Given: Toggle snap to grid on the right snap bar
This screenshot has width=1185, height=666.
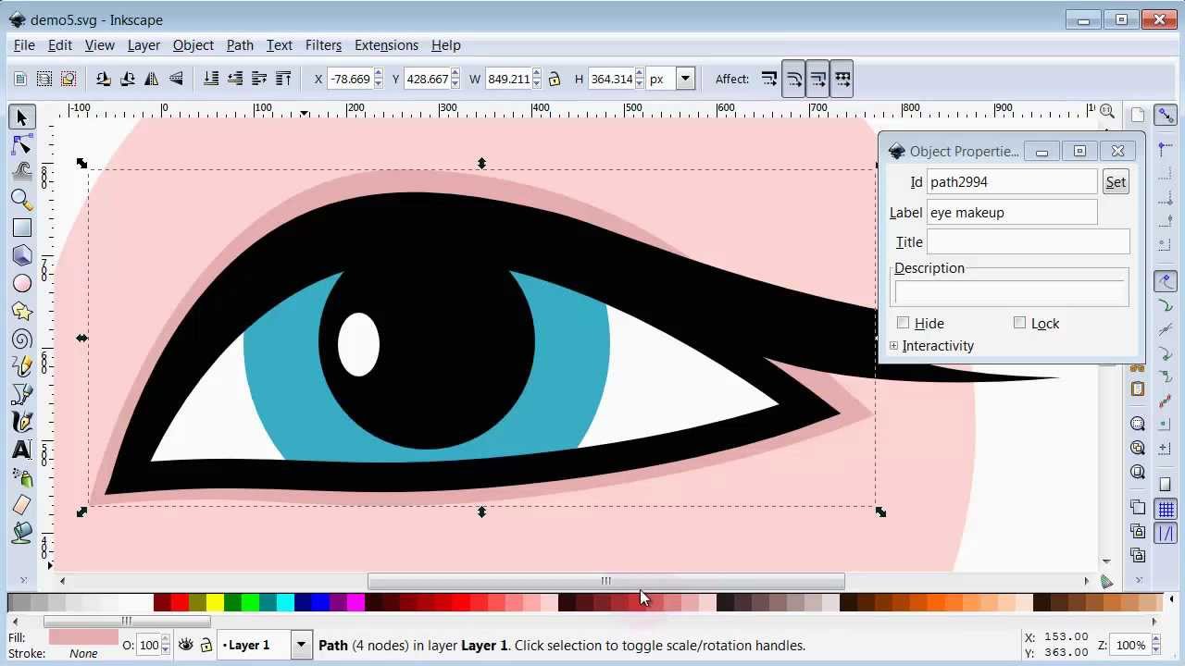Looking at the screenshot, I should point(1165,508).
